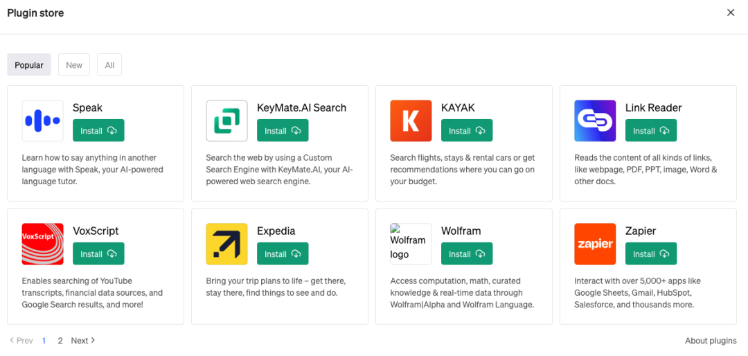
Task: Click the KAYAK orange K logo
Action: [x=411, y=121]
